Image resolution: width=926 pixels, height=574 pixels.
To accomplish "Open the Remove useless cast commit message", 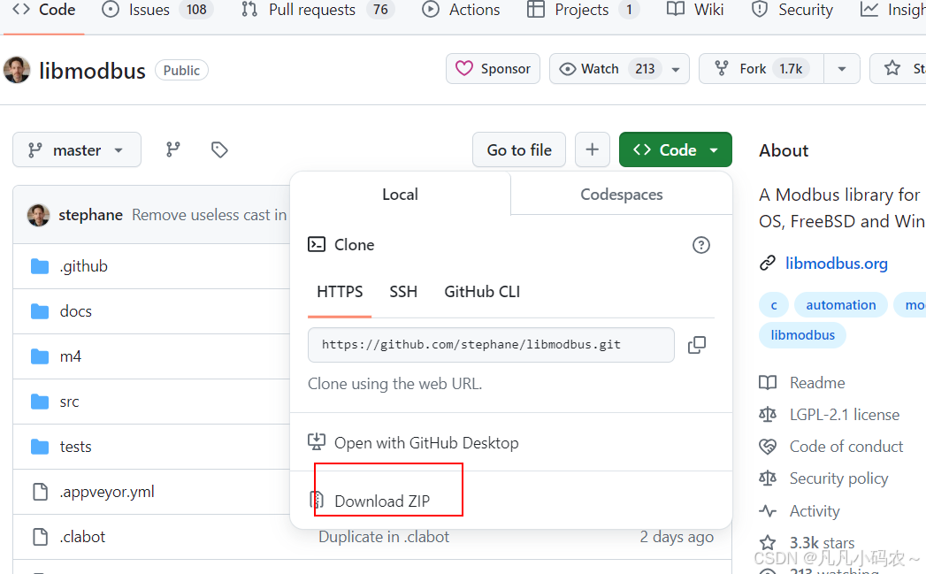I will click(209, 215).
